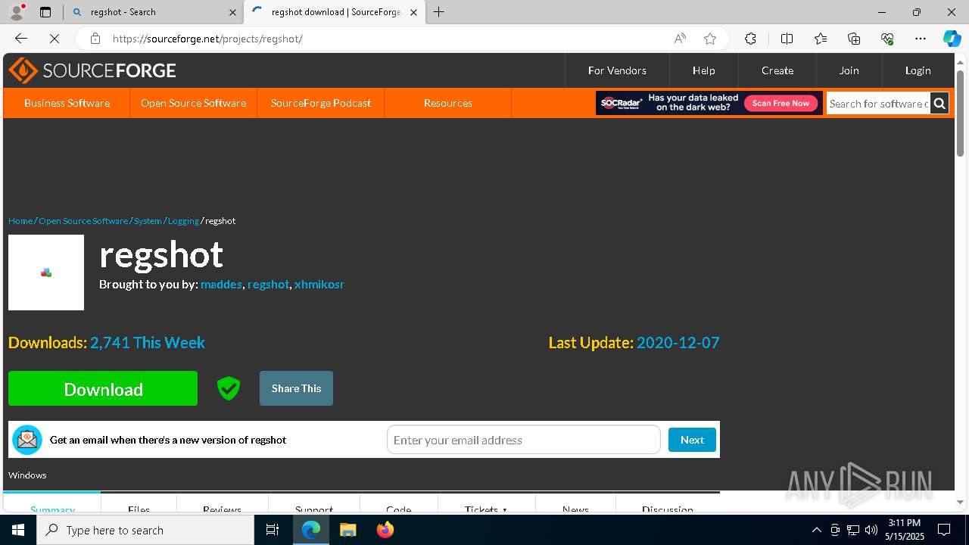
Task: Open Edge Settings and more menu
Action: point(921,39)
